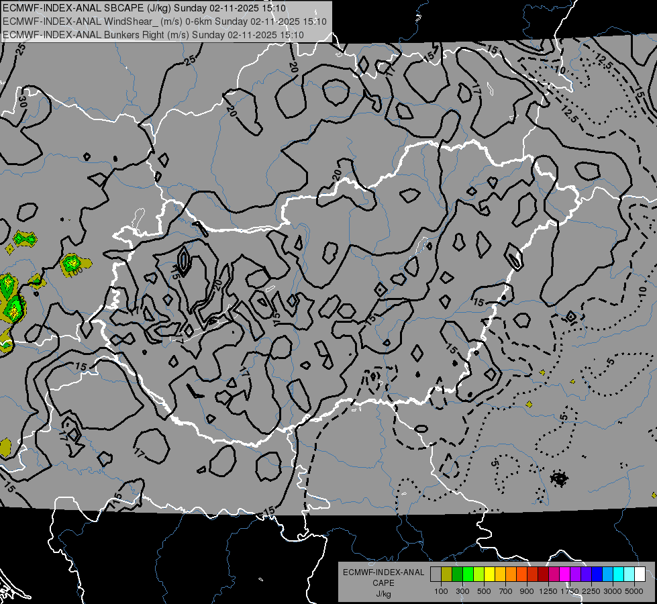
Task: Click the legend tick label 1750
Action: point(570,591)
